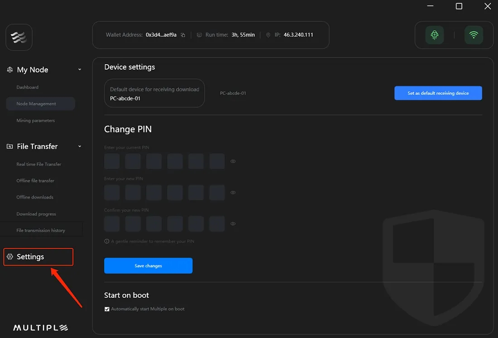Click the Settings gear icon
Screen dimensions: 498x338
[x=10, y=257]
